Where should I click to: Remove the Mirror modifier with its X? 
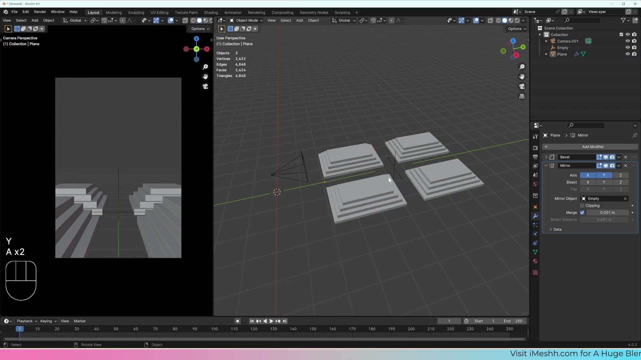(626, 166)
